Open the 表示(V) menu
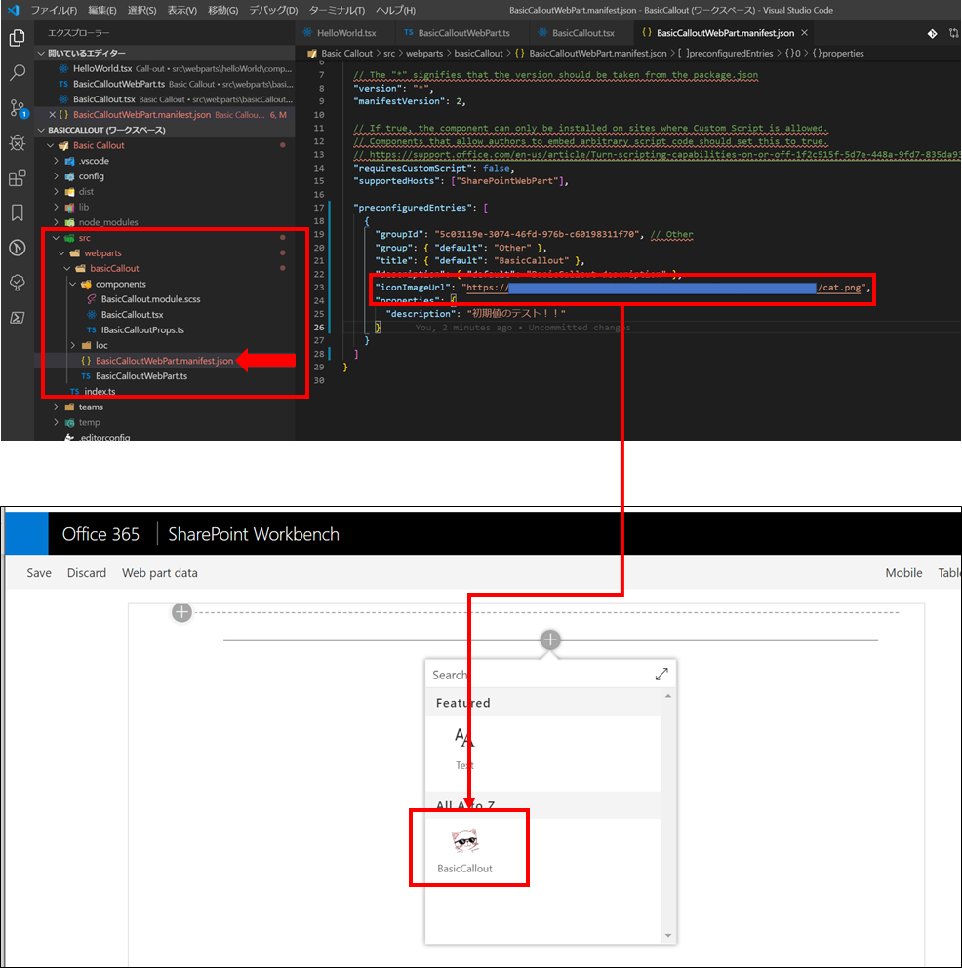962x968 pixels. [181, 10]
